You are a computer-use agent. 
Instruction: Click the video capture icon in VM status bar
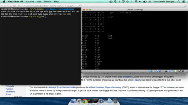tap(166, 71)
